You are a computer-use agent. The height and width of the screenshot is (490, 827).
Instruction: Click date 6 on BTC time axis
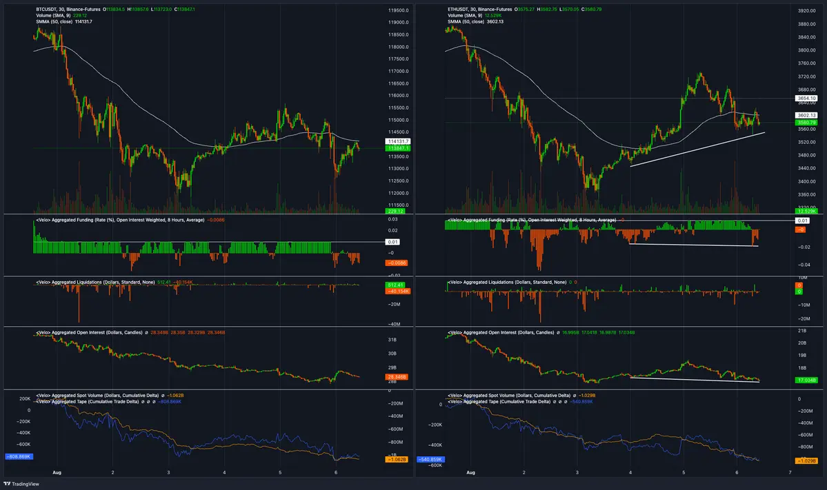point(336,473)
